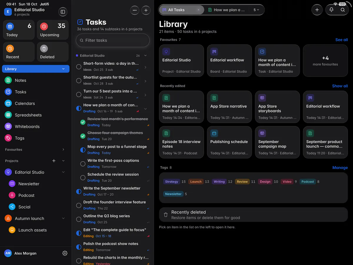Click the Recently deleted trash row
The height and width of the screenshot is (265, 353).
(253, 215)
